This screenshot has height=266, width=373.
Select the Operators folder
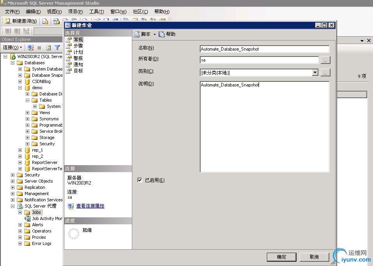42,231
